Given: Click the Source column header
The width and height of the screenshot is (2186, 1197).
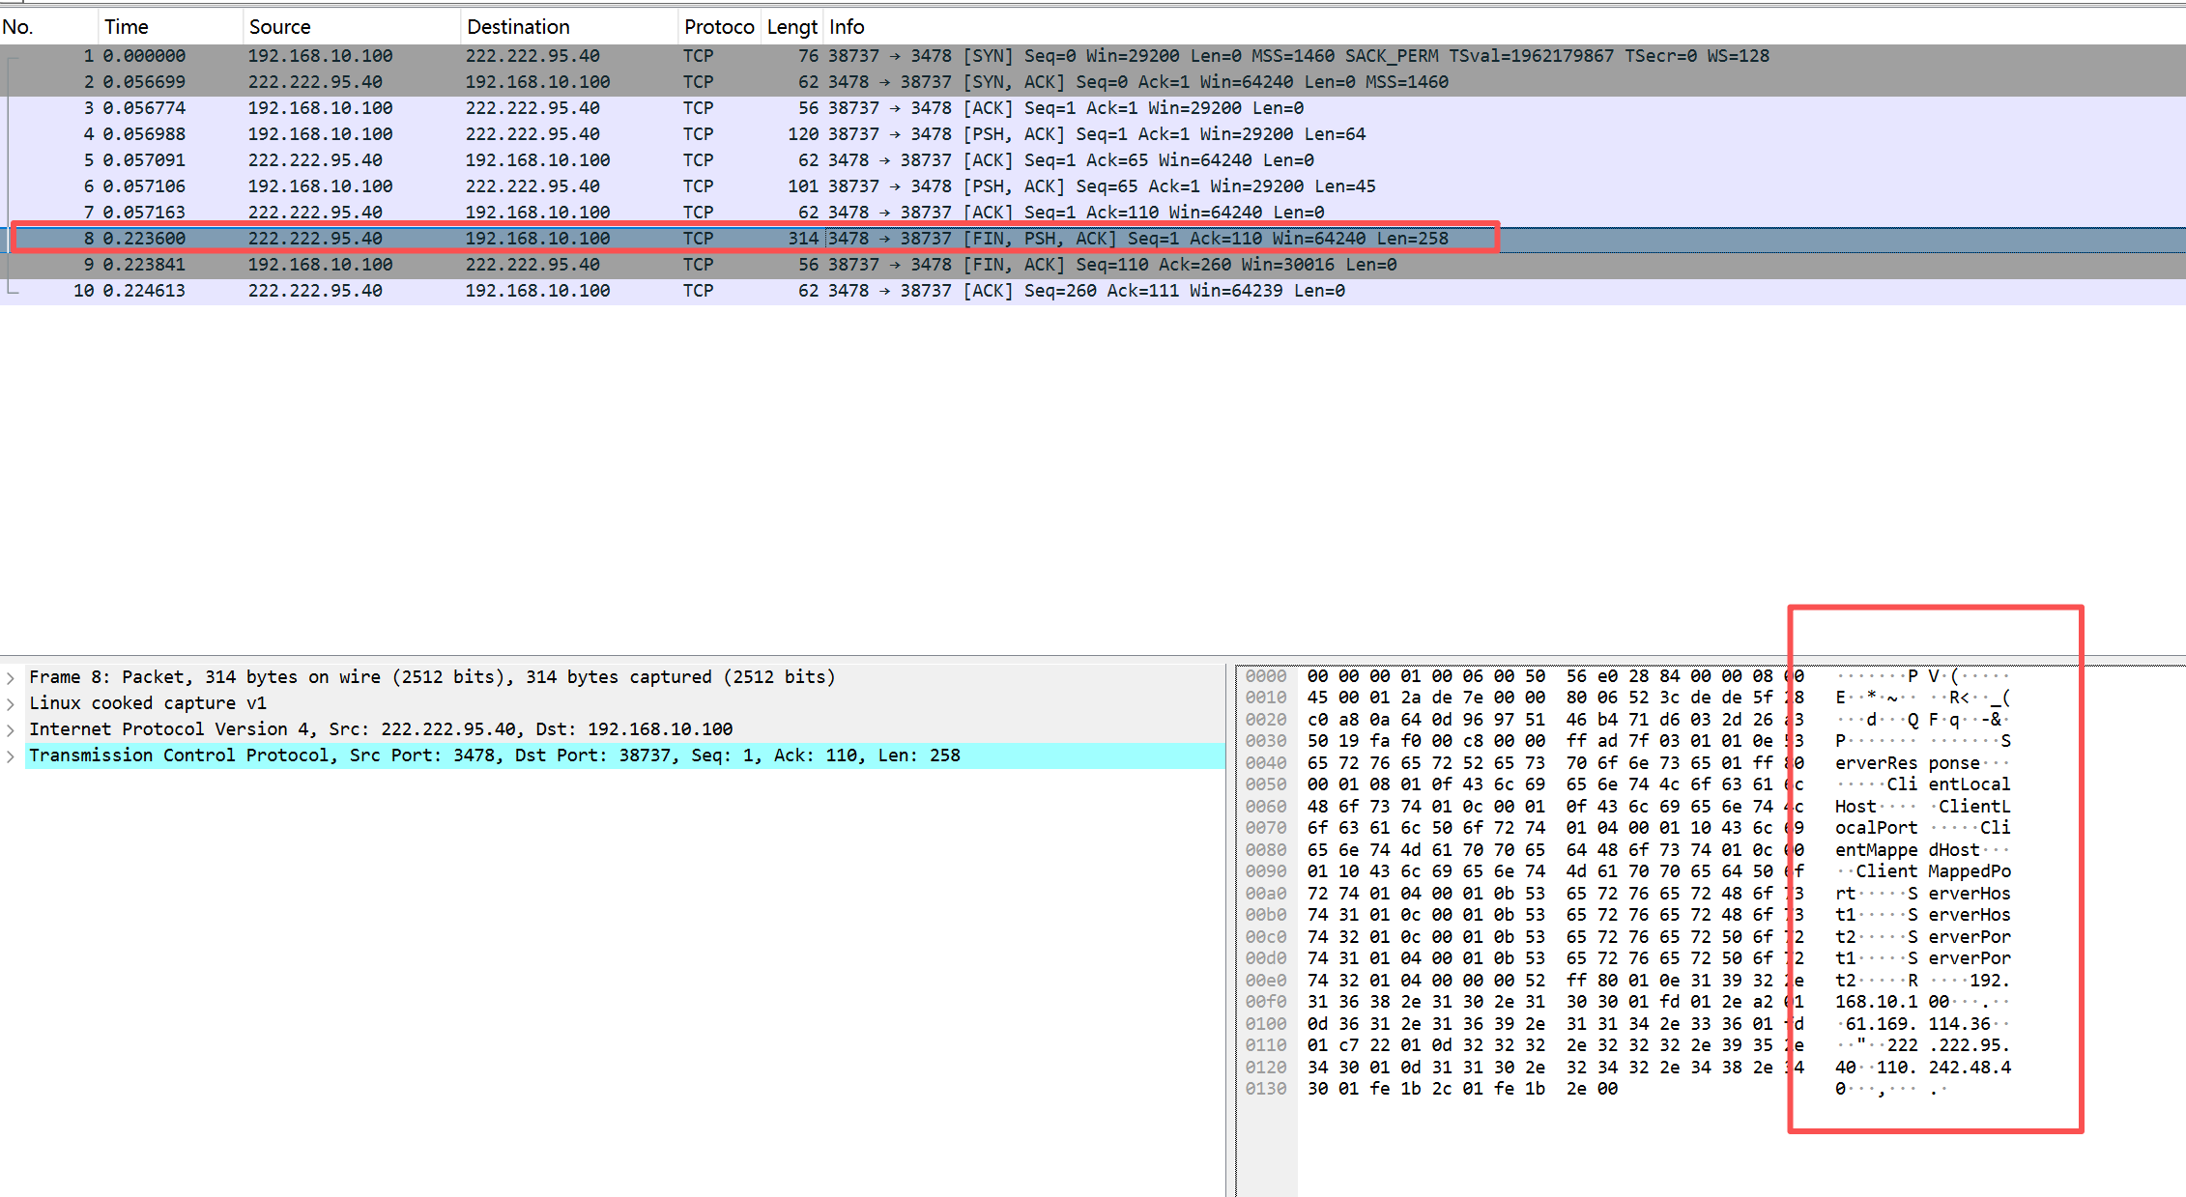Looking at the screenshot, I should [x=280, y=27].
